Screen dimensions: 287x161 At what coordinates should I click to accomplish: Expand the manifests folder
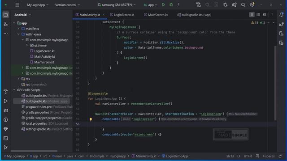coord(18,29)
